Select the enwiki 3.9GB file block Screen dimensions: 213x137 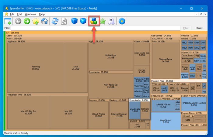135,110
